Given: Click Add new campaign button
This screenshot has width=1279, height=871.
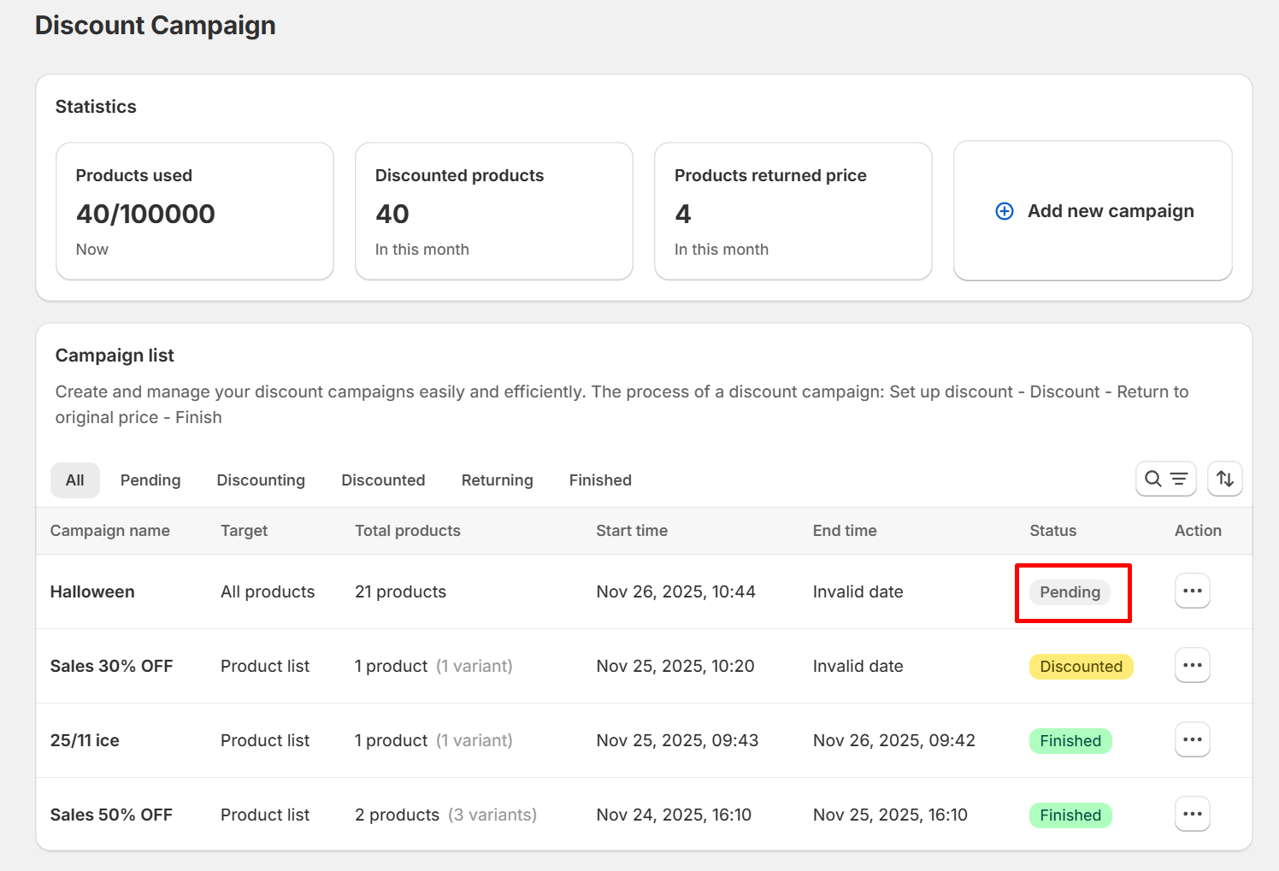Looking at the screenshot, I should 1110,211.
